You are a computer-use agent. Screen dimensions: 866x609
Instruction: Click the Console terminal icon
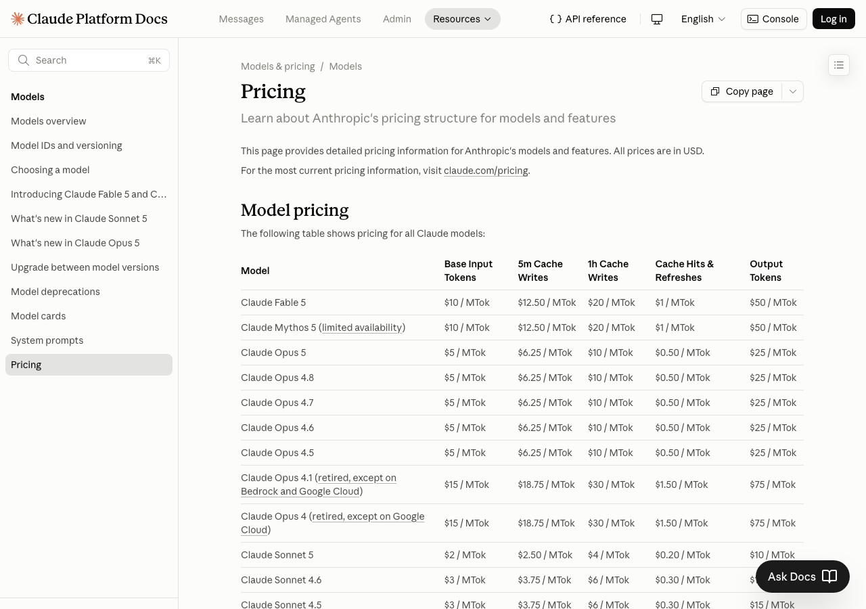pyautogui.click(x=753, y=19)
